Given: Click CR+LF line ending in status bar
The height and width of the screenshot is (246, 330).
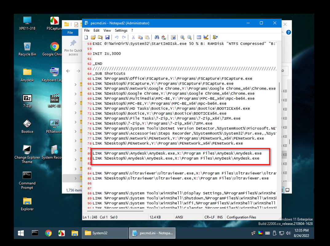Looking at the screenshot, I should click(209, 217).
